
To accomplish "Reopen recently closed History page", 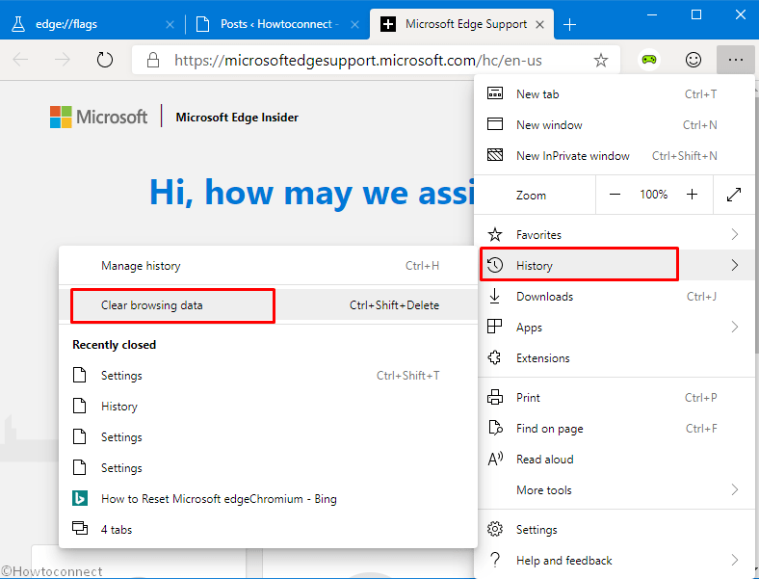I will (268, 407).
